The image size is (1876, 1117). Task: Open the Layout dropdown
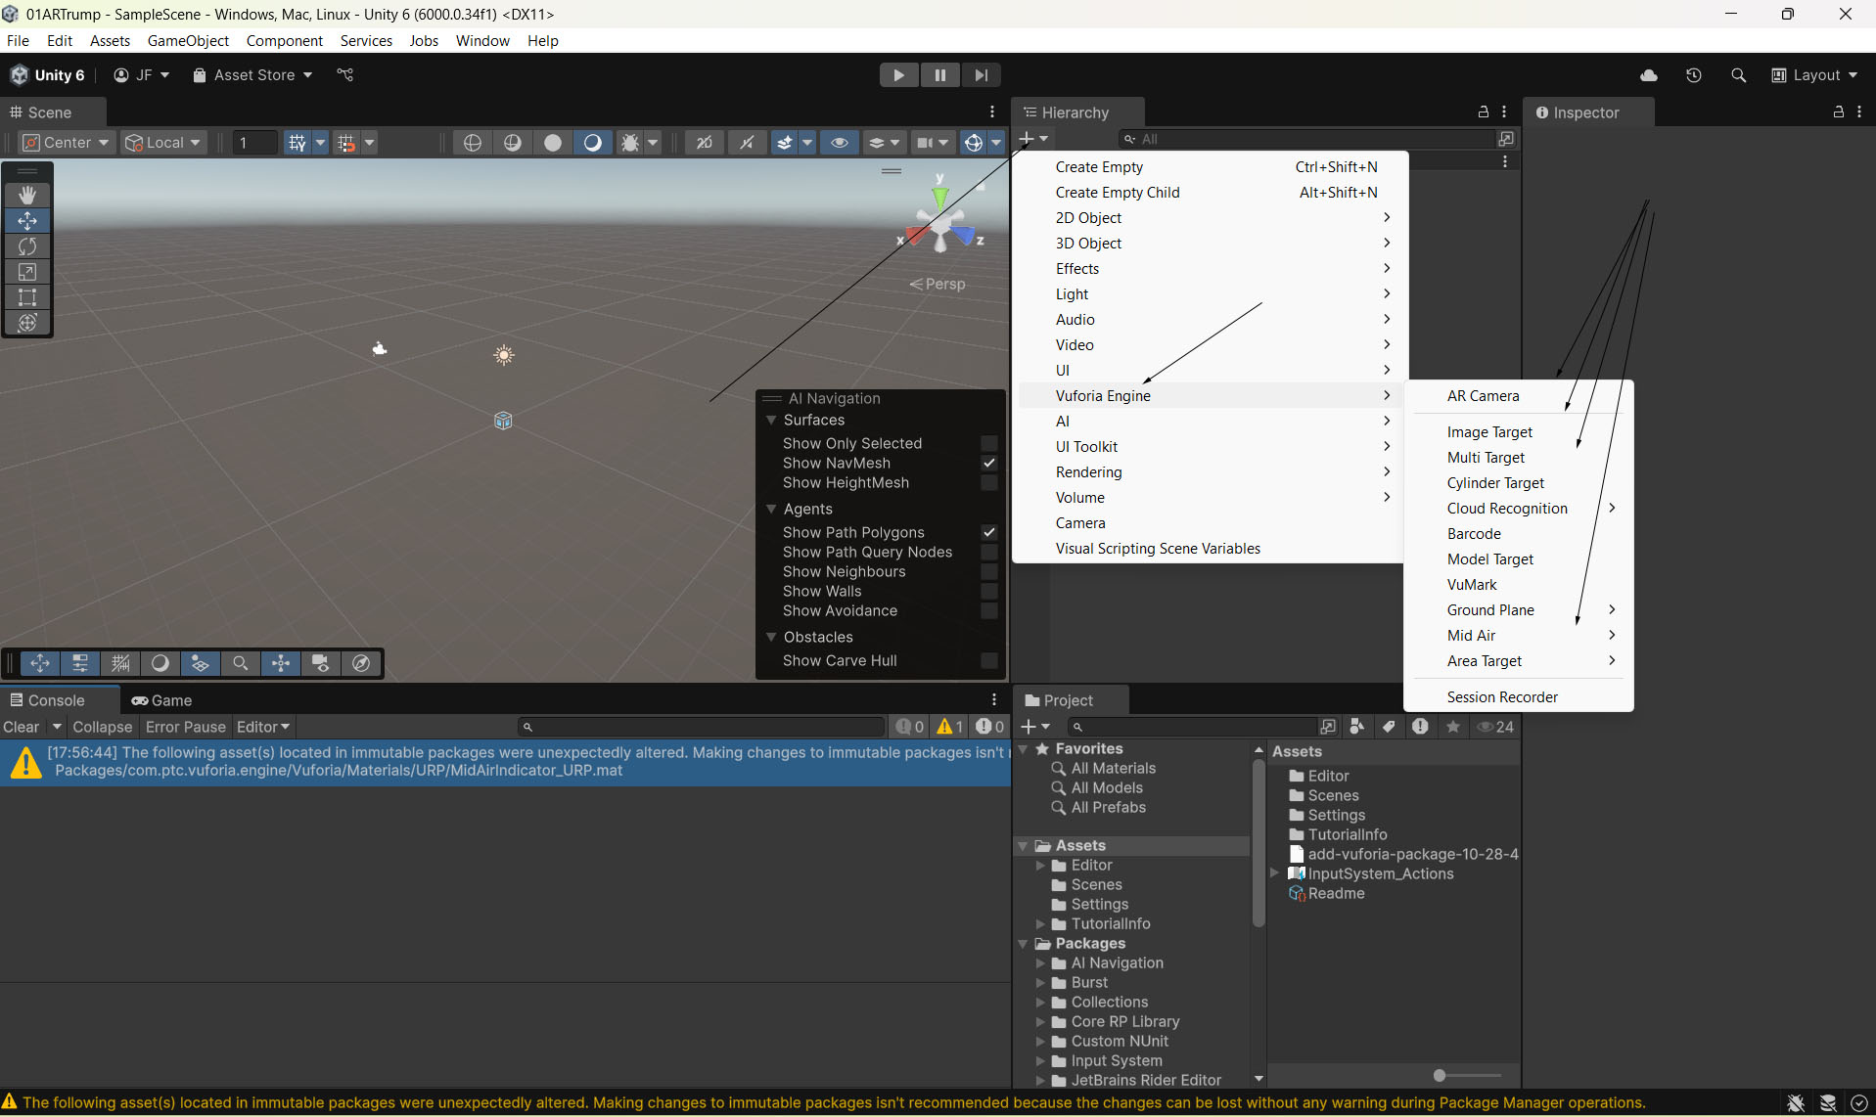tap(1815, 75)
